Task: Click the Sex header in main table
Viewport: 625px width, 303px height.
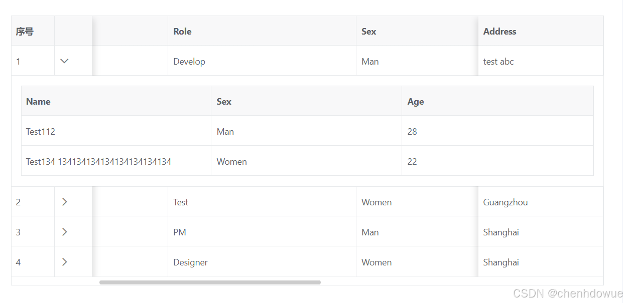Action: click(x=368, y=31)
